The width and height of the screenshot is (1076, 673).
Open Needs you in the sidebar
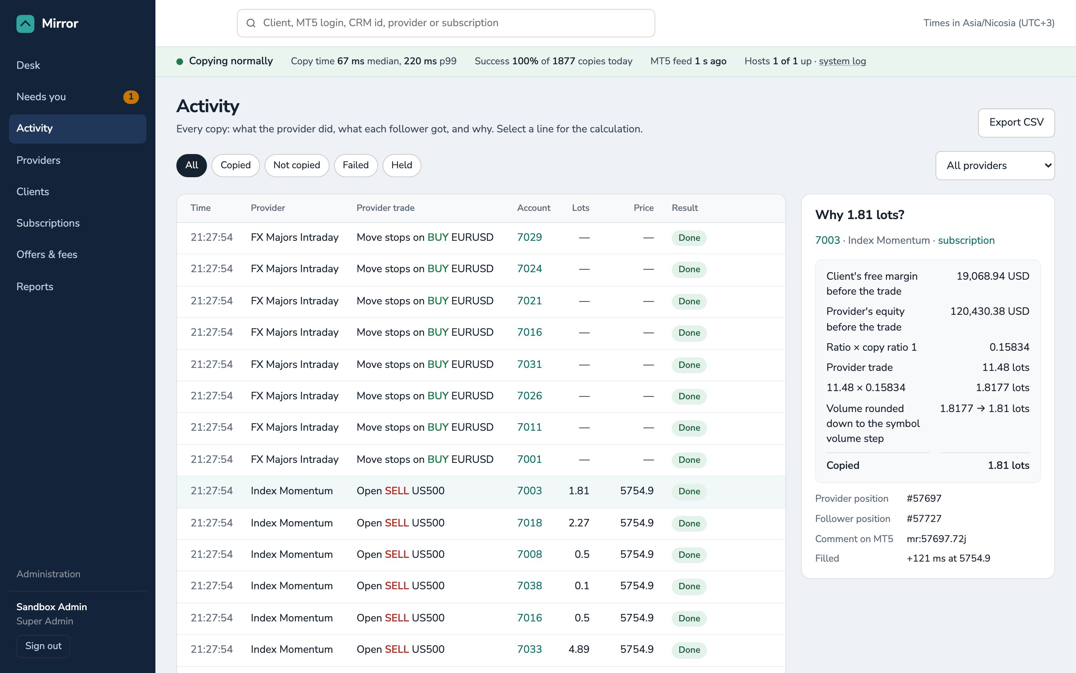[78, 96]
